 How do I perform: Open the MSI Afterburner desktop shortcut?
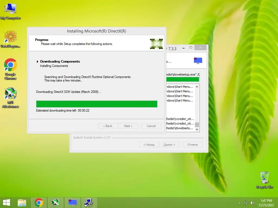point(11,97)
